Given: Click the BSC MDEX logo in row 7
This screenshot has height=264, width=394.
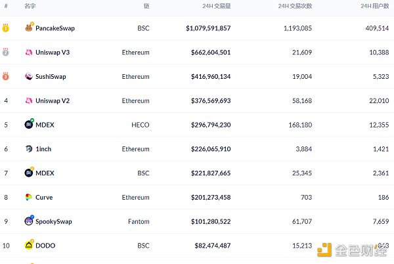Looking at the screenshot, I should pyautogui.click(x=29, y=173).
